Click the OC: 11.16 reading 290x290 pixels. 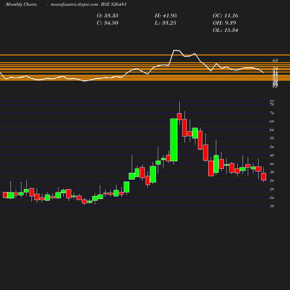(x=226, y=16)
